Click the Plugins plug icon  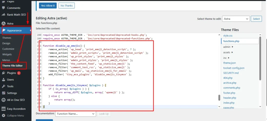(x=3, y=73)
